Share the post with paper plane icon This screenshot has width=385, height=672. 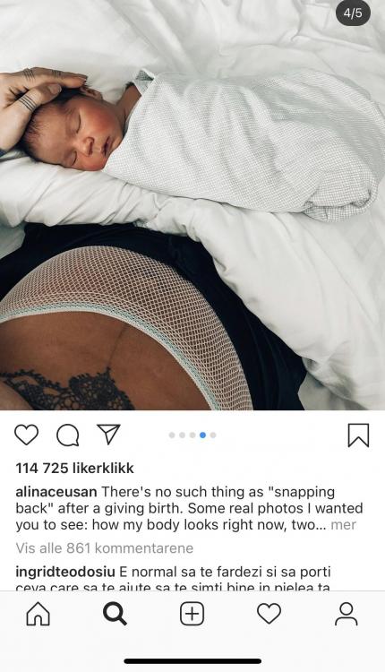pyautogui.click(x=108, y=435)
